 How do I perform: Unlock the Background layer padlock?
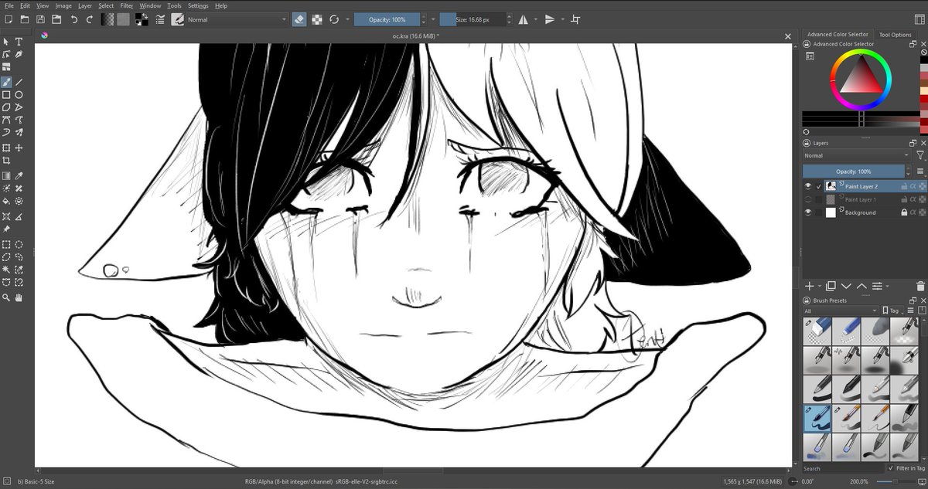coord(903,212)
